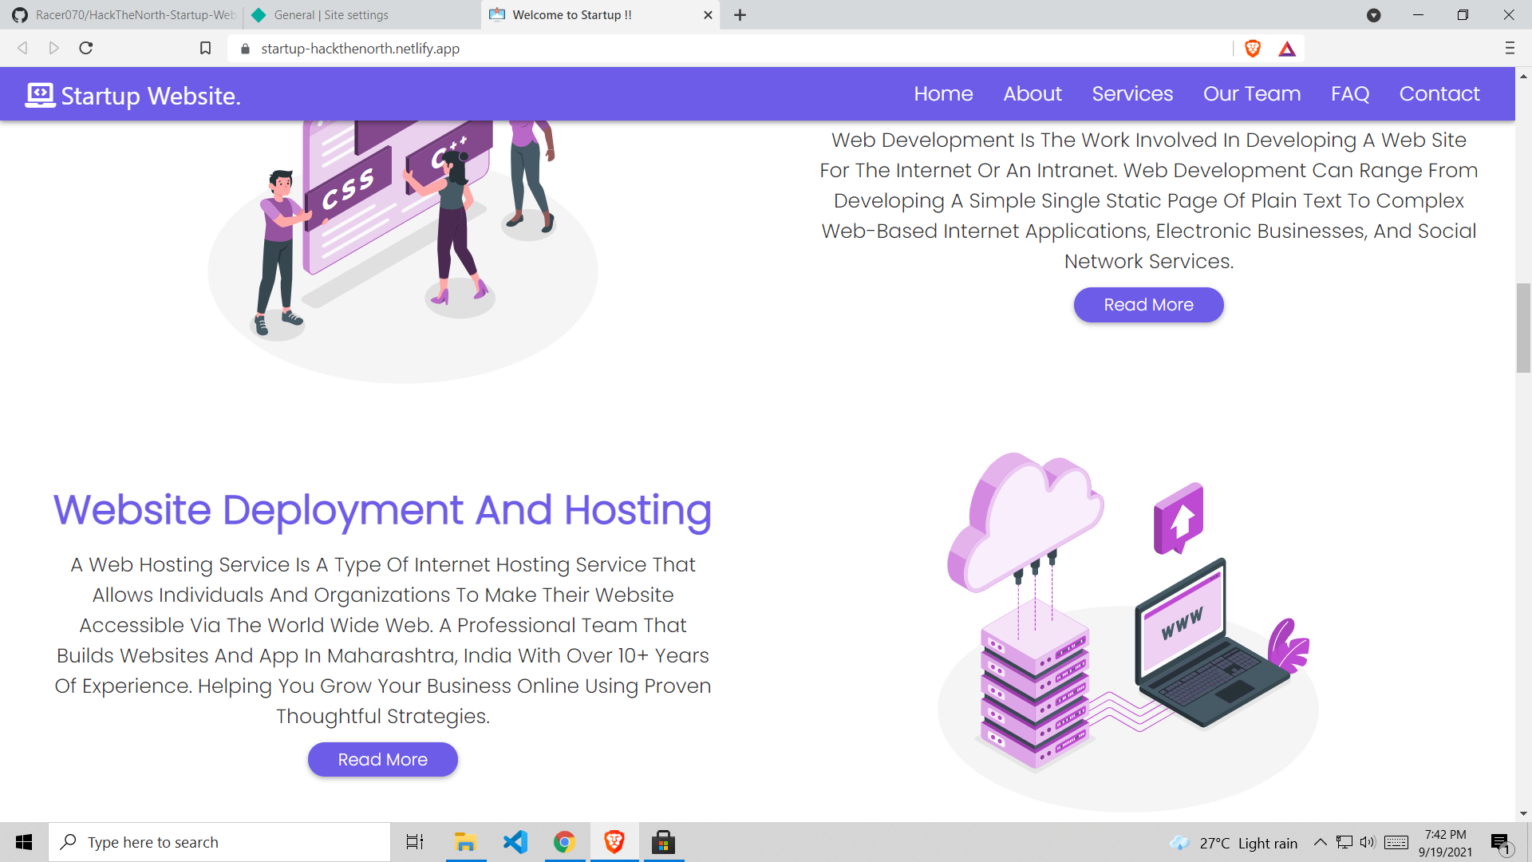The height and width of the screenshot is (862, 1532).
Task: Open Visual Studio Code from taskbar
Action: pyautogui.click(x=515, y=842)
